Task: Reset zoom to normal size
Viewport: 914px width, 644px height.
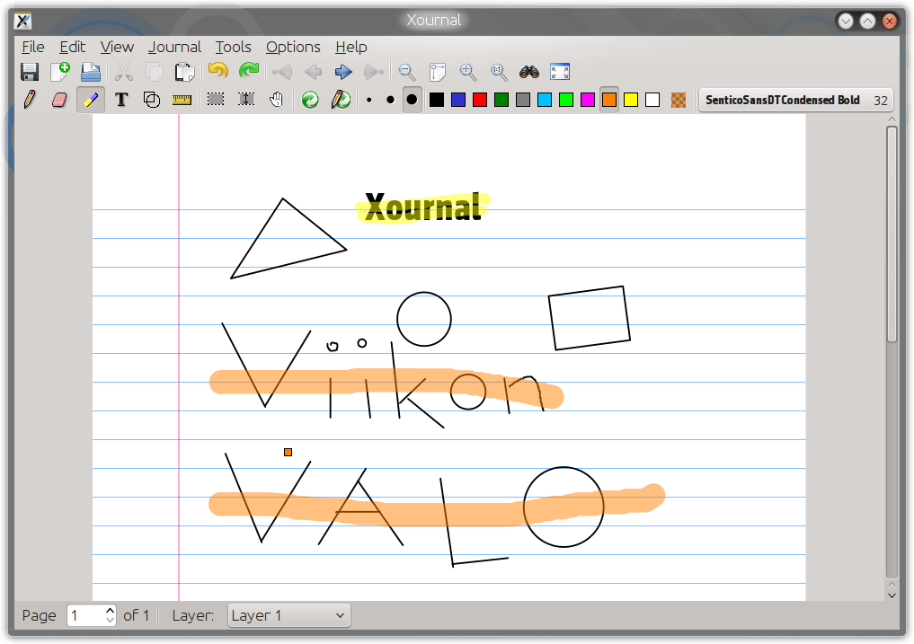Action: pos(499,72)
